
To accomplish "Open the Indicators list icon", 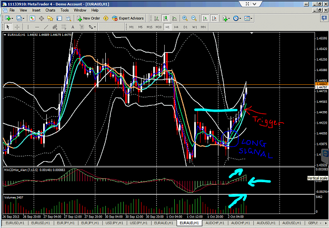I will click(225, 18).
